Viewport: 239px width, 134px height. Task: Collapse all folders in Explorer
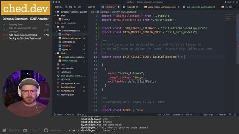(80, 7)
